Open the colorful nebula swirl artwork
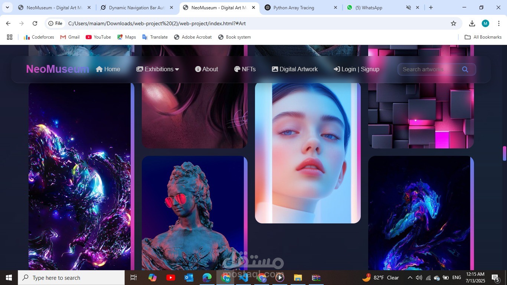The image size is (507, 285). click(x=81, y=176)
